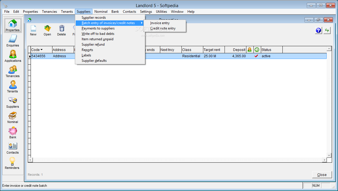The image size is (338, 191).
Task: Open the Help menu
Action: pos(191,12)
